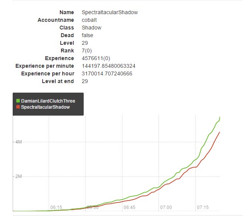Select the account name cobalt
The width and height of the screenshot is (243, 222).
pyautogui.click(x=89, y=20)
